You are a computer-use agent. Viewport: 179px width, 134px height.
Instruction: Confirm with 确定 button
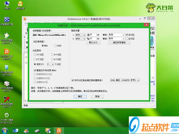(80, 96)
